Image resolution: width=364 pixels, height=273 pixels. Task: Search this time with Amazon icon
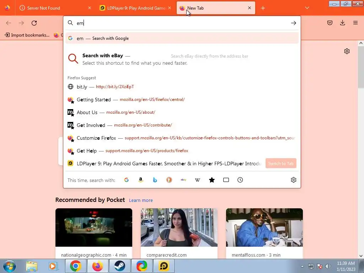pos(140,180)
